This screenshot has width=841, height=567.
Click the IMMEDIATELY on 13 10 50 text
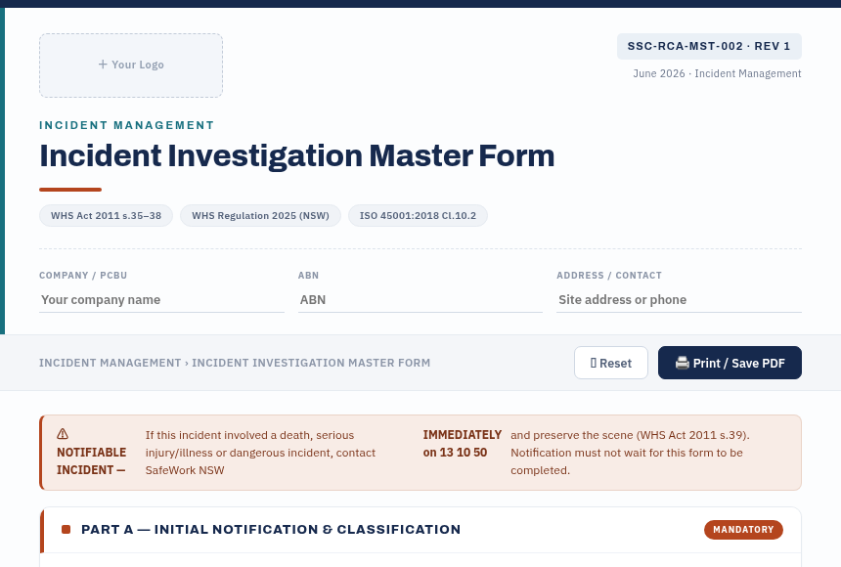[462, 444]
